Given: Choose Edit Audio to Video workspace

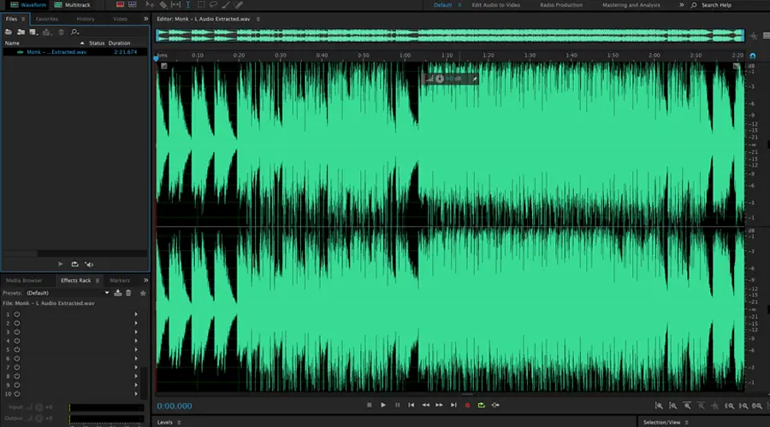Looking at the screenshot, I should point(495,5).
